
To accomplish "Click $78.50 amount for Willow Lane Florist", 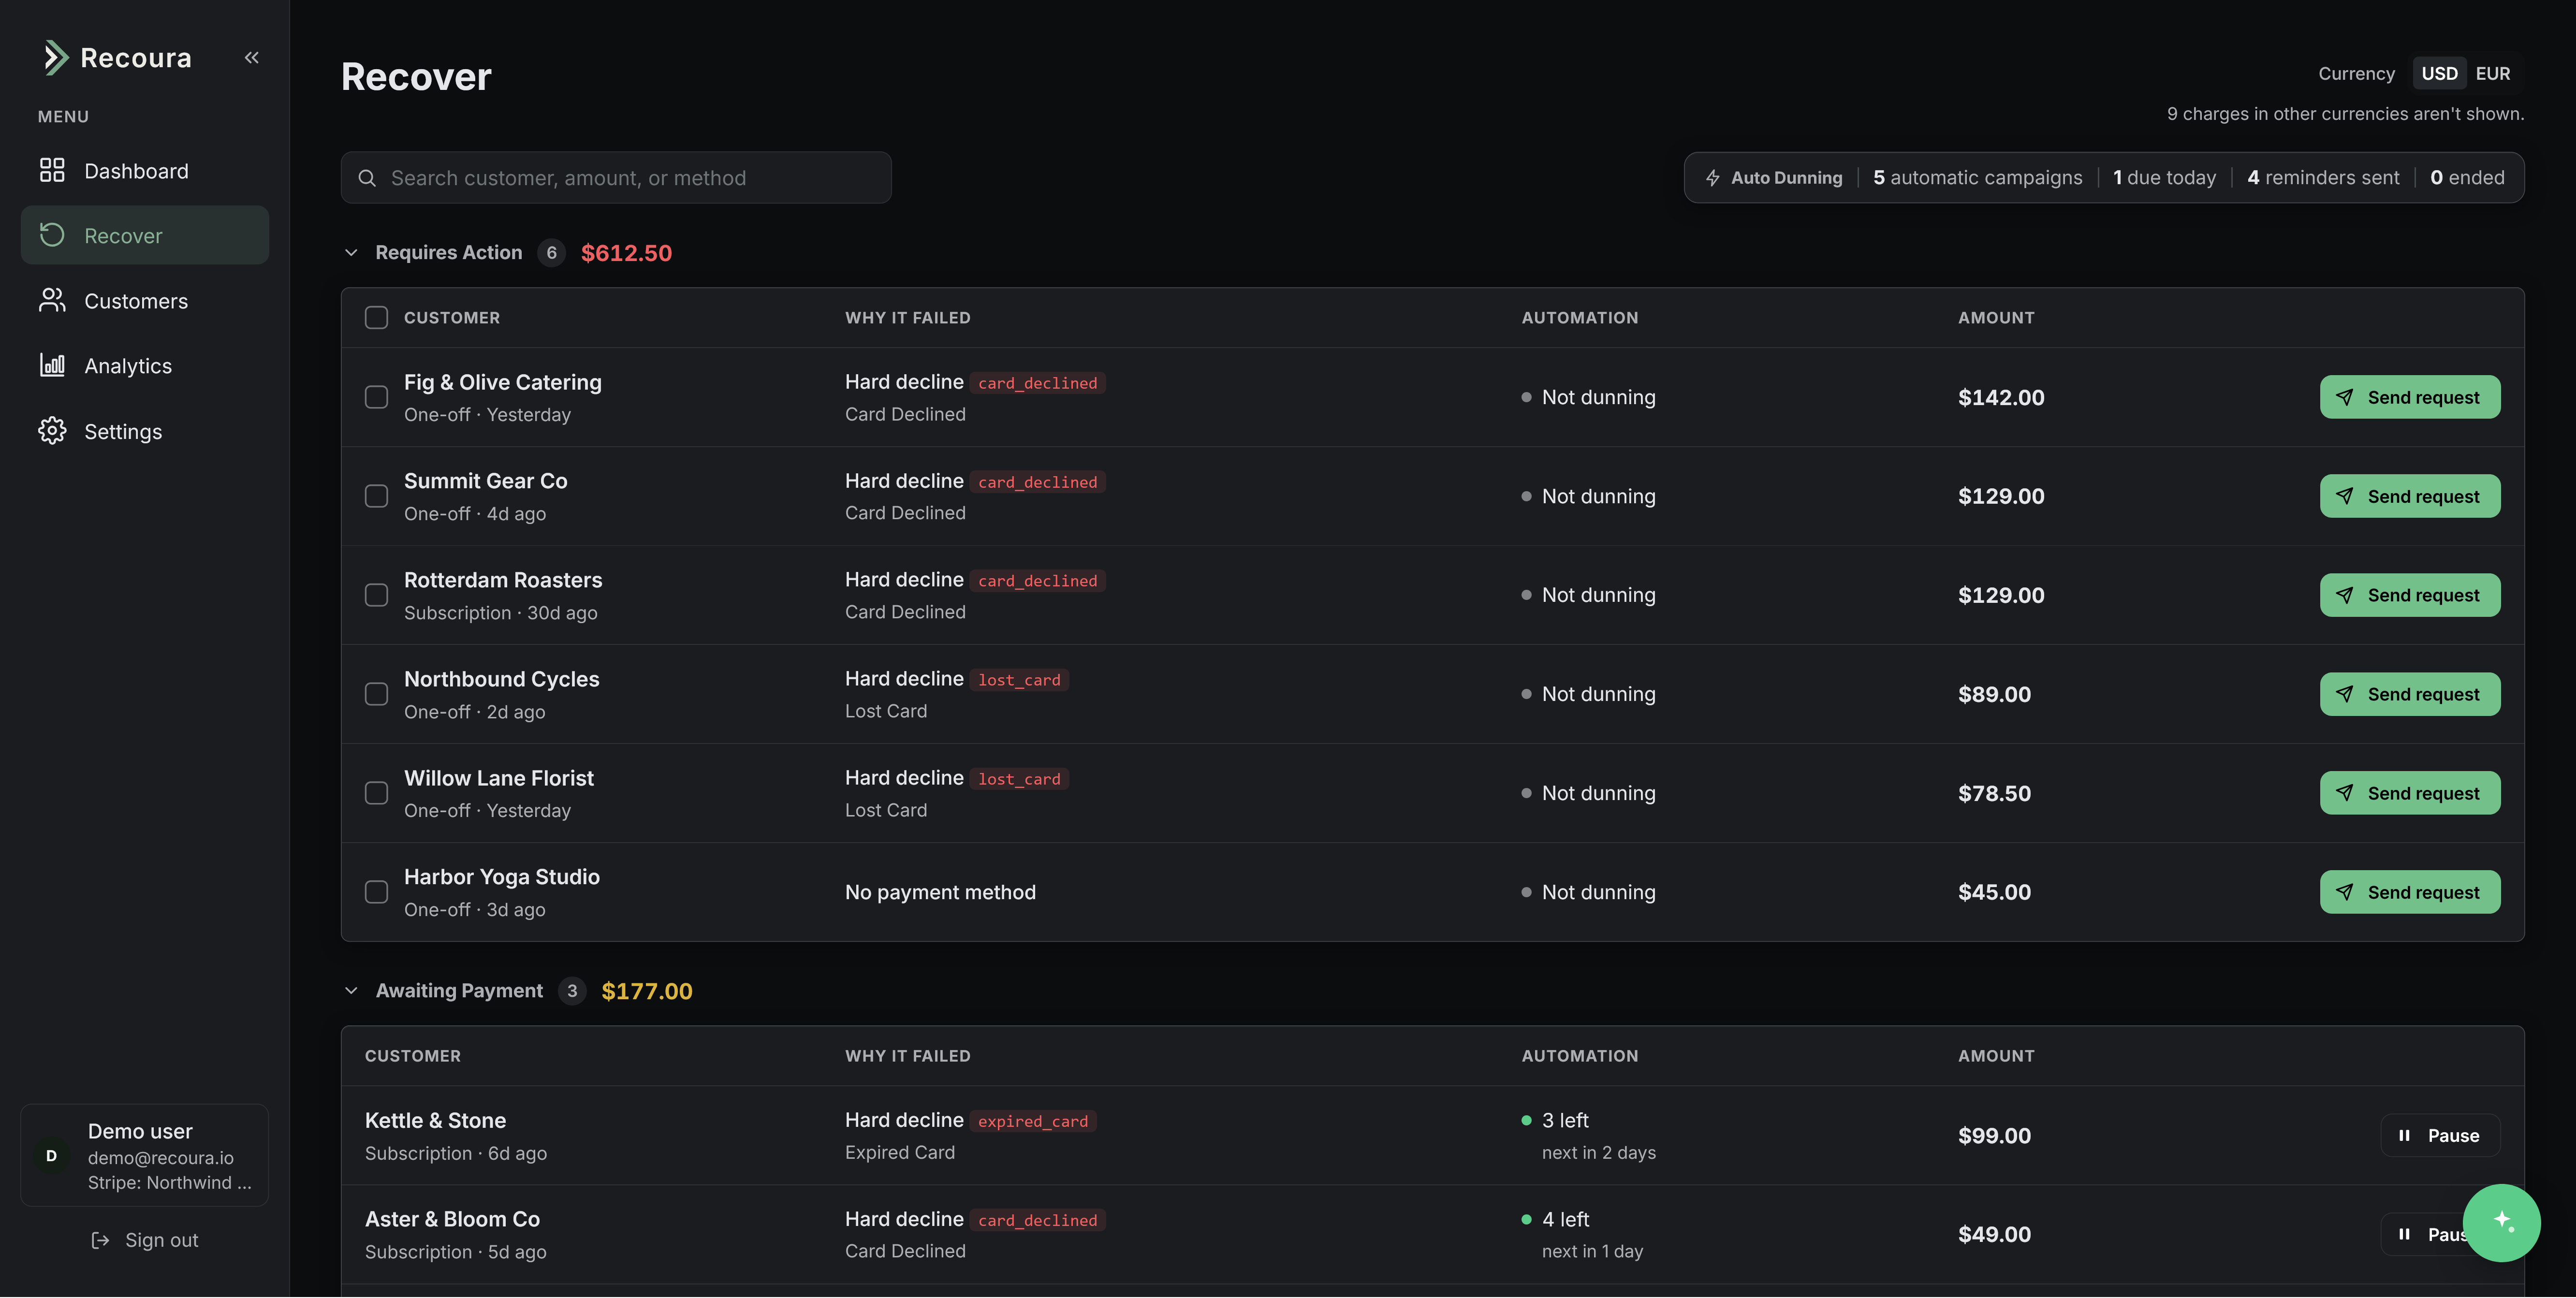I will (1994, 793).
